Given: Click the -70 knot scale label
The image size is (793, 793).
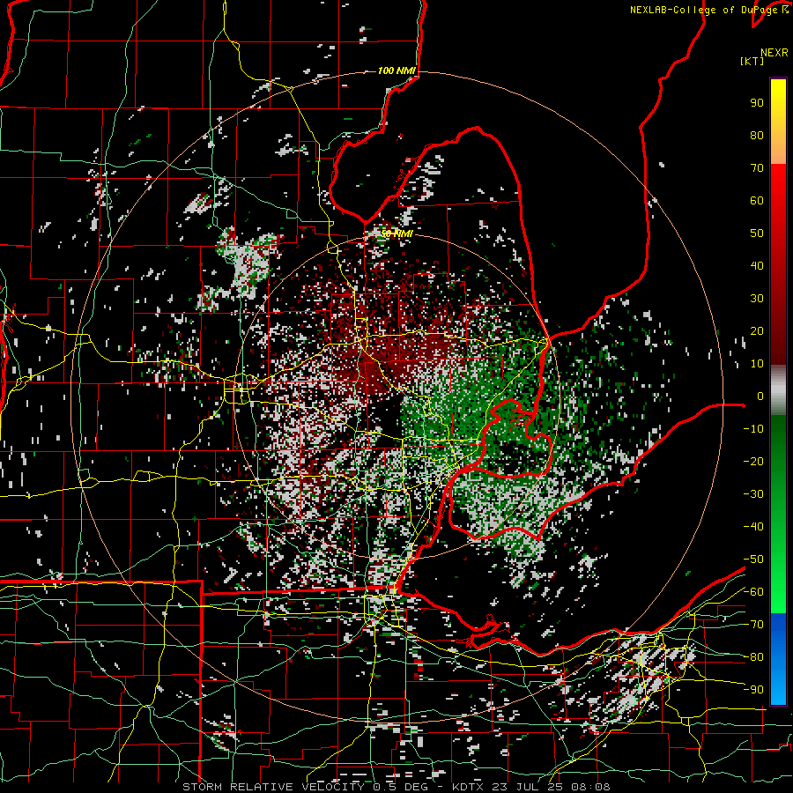Looking at the screenshot, I should 753,624.
